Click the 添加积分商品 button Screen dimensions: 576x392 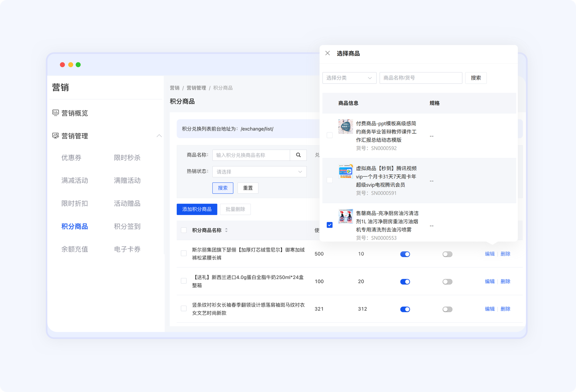[197, 209]
